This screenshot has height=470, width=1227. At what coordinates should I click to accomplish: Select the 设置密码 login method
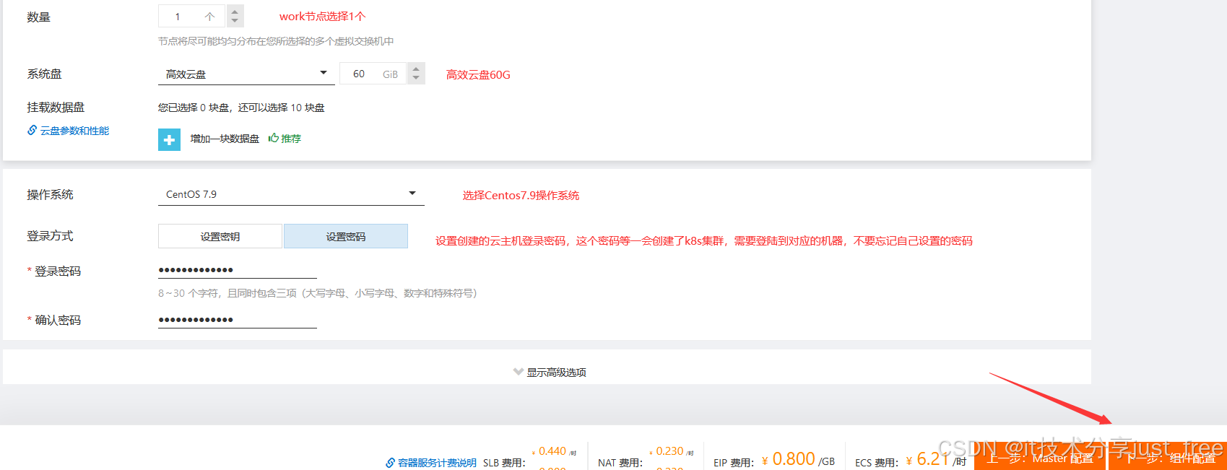346,236
